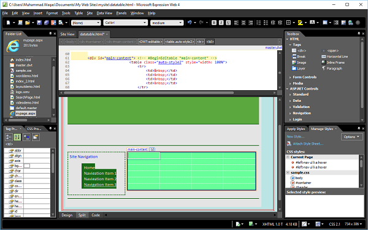This screenshot has height=230, width=368.
Task: Show set properties on top icon
Action: 26,137
